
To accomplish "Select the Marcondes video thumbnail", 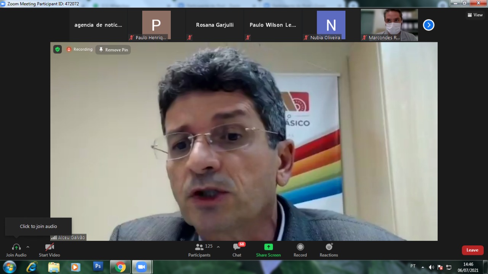I will click(x=389, y=25).
